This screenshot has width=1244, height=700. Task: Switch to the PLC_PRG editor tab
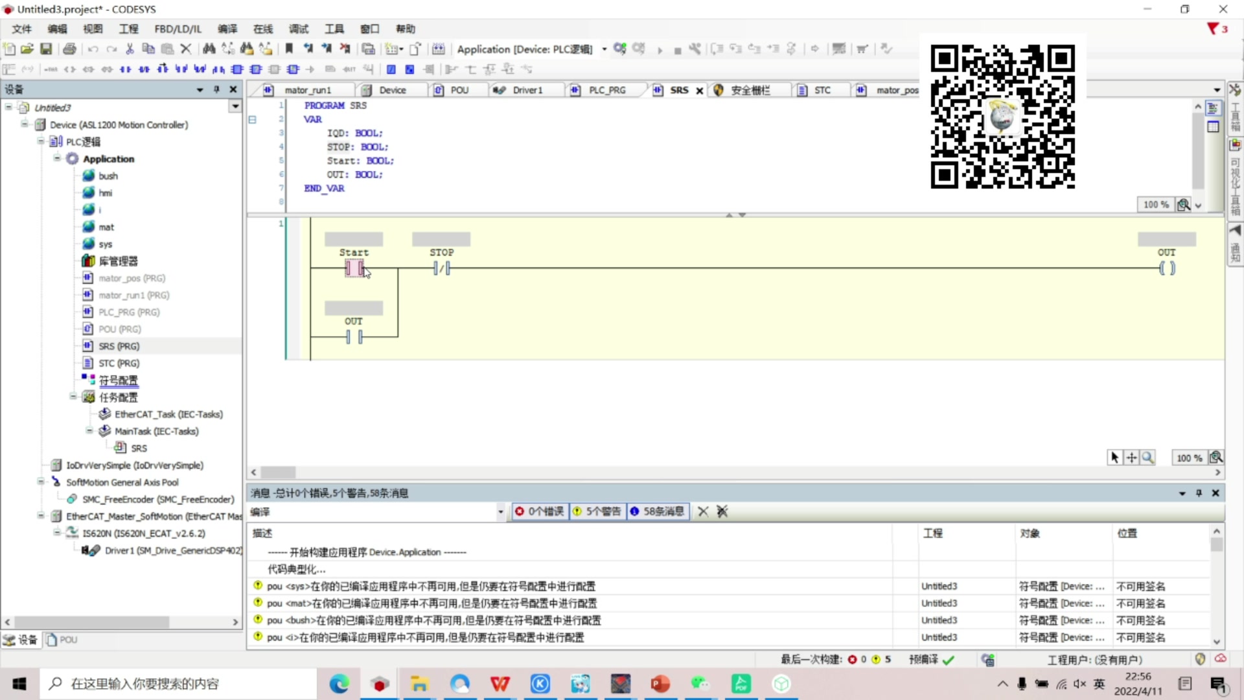pos(605,90)
